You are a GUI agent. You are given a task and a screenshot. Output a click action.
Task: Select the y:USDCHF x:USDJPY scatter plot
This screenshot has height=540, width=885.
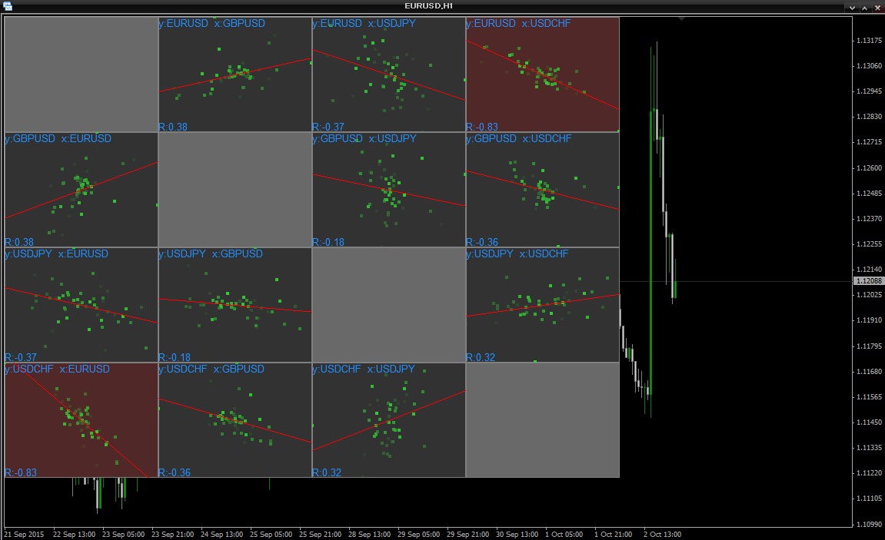[x=388, y=420]
